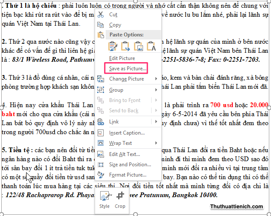271x216 pixels.
Task: Click the Edit Alt Text icon
Action: coord(101,154)
